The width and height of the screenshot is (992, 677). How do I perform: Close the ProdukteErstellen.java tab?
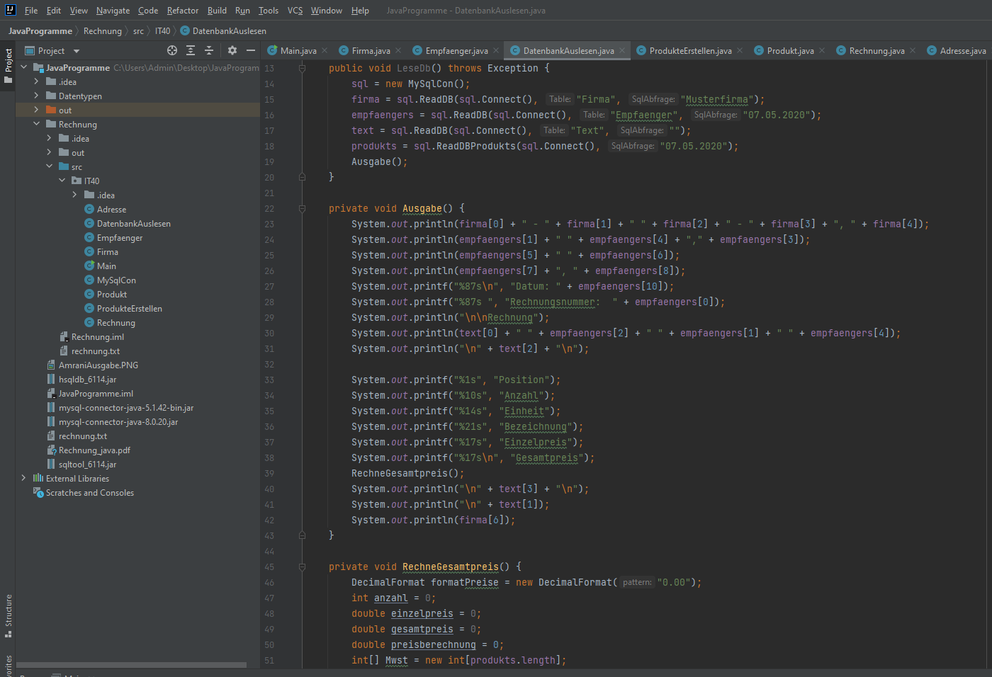740,50
